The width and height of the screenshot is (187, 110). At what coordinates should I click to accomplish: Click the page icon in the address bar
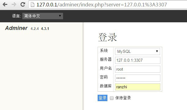32,5
